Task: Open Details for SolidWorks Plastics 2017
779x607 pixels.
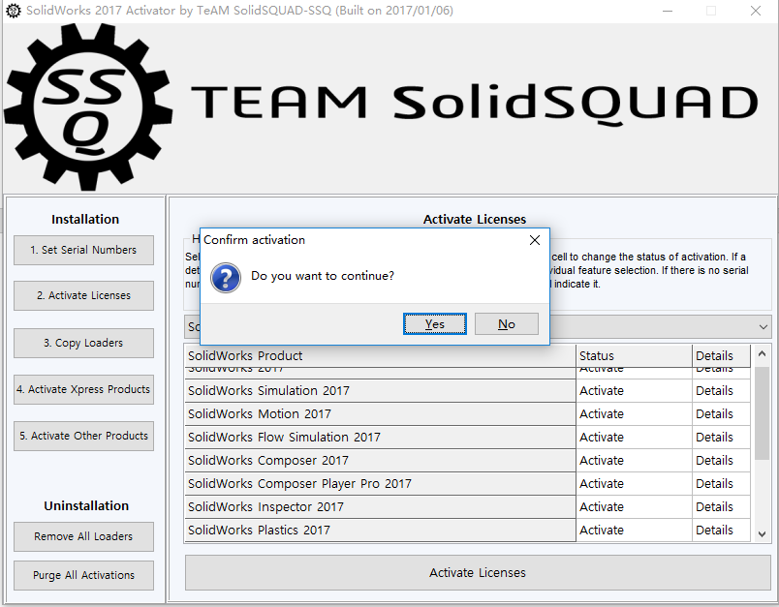Action: coord(721,531)
